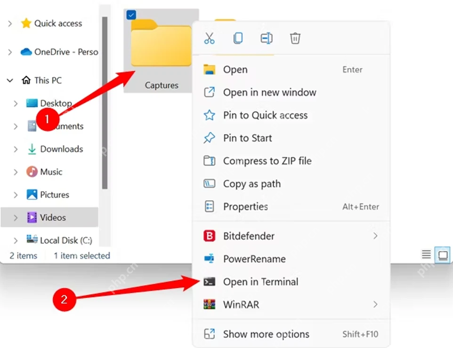453x348 pixels.
Task: Expand the Quick access tree node
Action: tap(10, 24)
